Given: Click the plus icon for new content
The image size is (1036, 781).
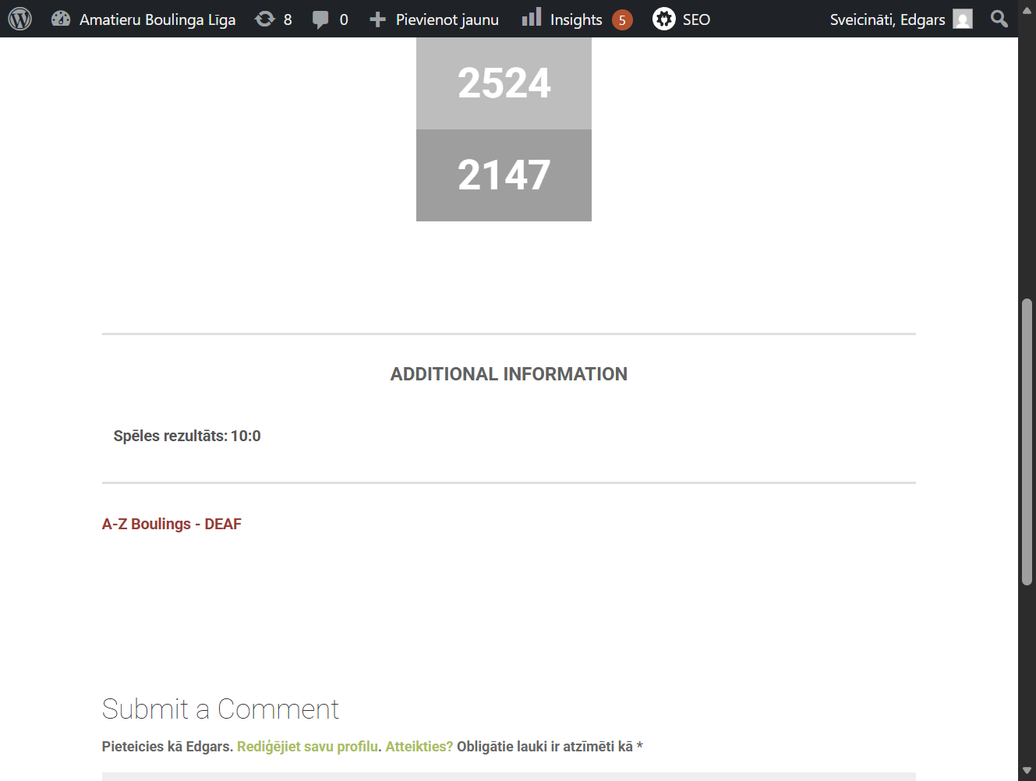Looking at the screenshot, I should [377, 19].
